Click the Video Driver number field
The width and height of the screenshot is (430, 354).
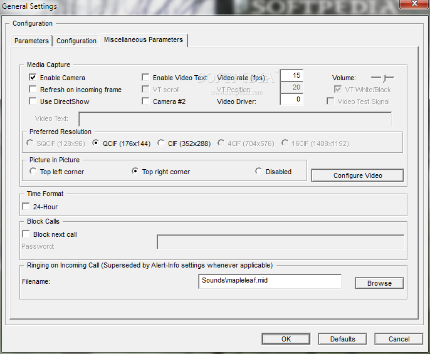point(291,99)
